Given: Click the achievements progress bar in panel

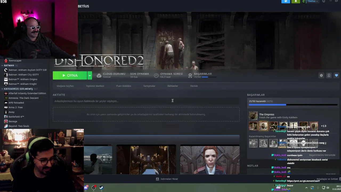Looking at the screenshot, I should point(293,105).
